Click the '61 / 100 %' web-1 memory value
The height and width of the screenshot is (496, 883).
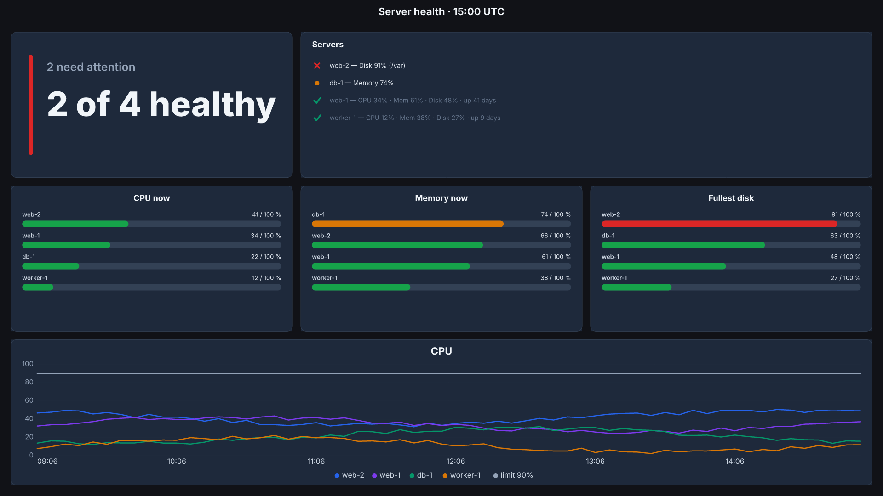pyautogui.click(x=556, y=257)
